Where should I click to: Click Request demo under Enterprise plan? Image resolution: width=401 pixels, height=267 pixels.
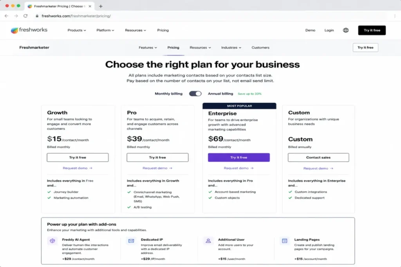pos(238,168)
